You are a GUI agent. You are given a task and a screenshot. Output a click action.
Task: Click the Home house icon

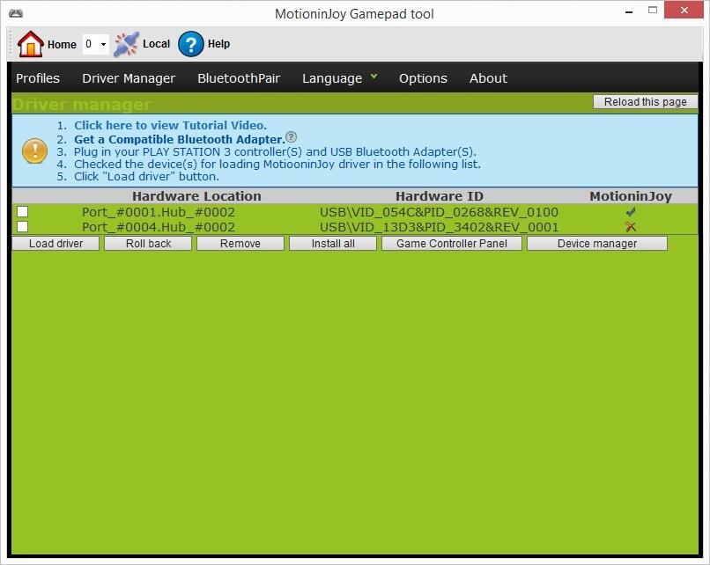(30, 44)
